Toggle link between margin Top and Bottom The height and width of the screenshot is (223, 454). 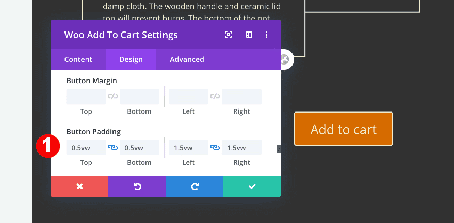pos(113,97)
